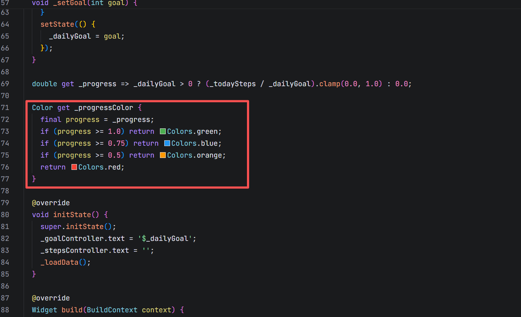Click the '$_dailyGoal' string on line 82
Screen dimensions: 521x317
coord(165,238)
